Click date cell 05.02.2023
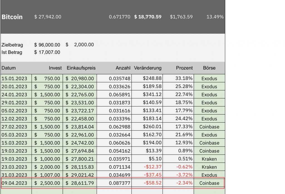Viewport: 285px width, 194px height. click(x=16, y=111)
